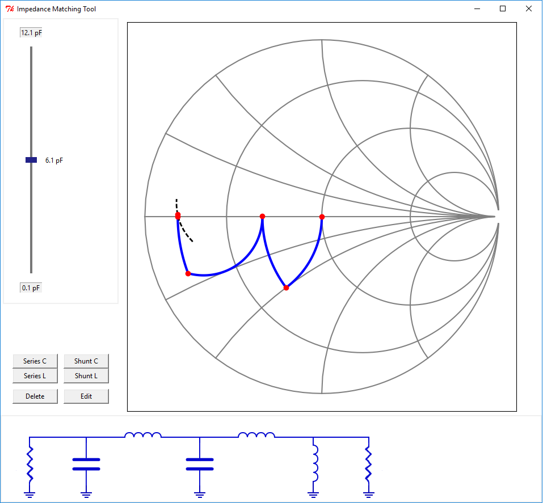Delete the selected component
The width and height of the screenshot is (543, 503).
point(35,396)
